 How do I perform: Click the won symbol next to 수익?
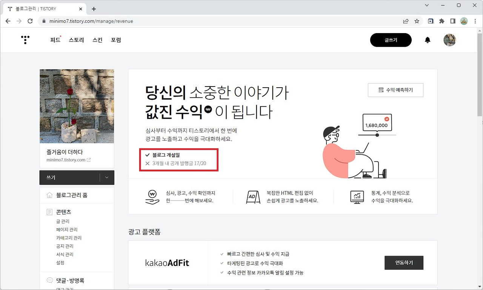[208, 109]
